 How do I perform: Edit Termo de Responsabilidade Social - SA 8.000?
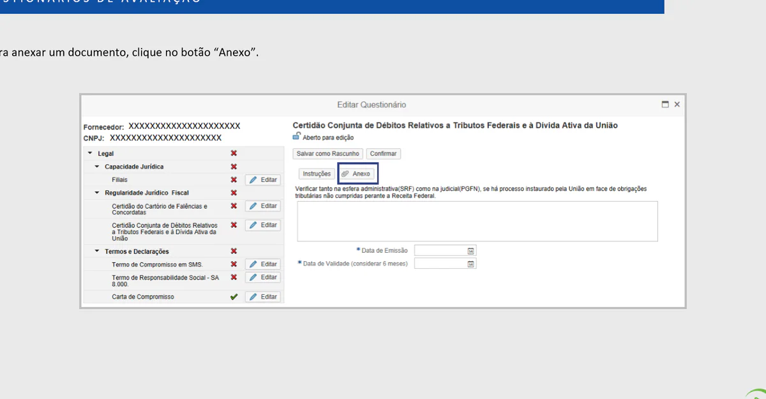pos(263,278)
